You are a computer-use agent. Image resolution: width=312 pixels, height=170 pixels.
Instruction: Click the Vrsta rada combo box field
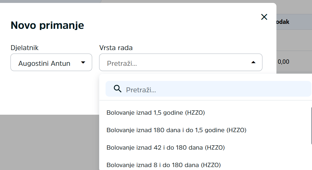tap(181, 62)
